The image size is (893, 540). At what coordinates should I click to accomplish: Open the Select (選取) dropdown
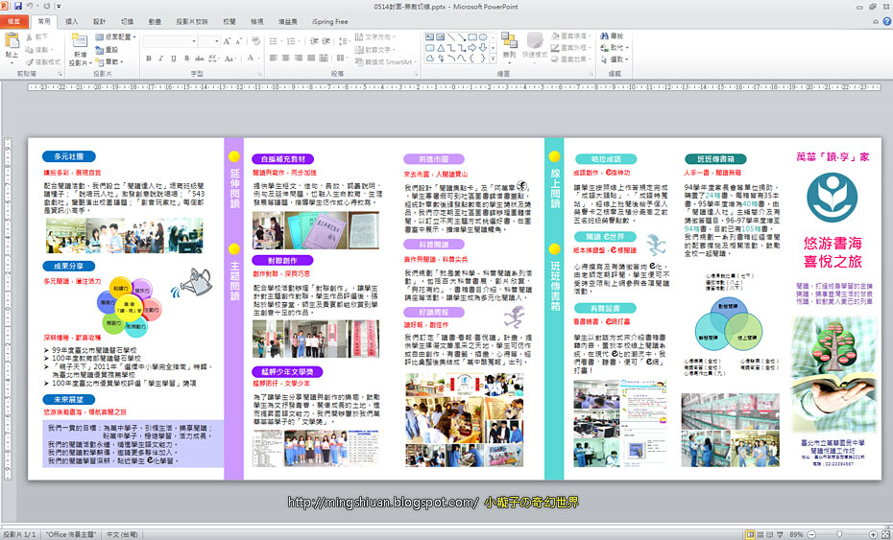pyautogui.click(x=615, y=59)
